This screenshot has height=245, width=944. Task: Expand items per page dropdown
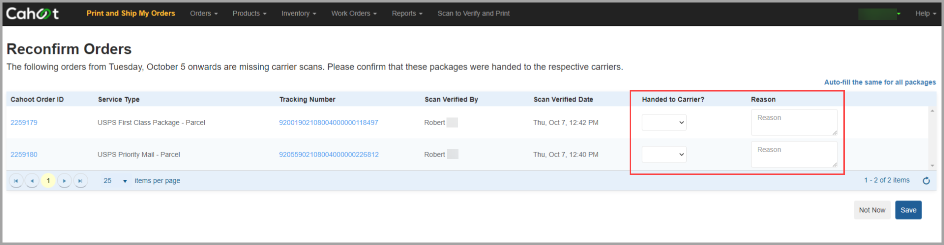click(x=125, y=181)
